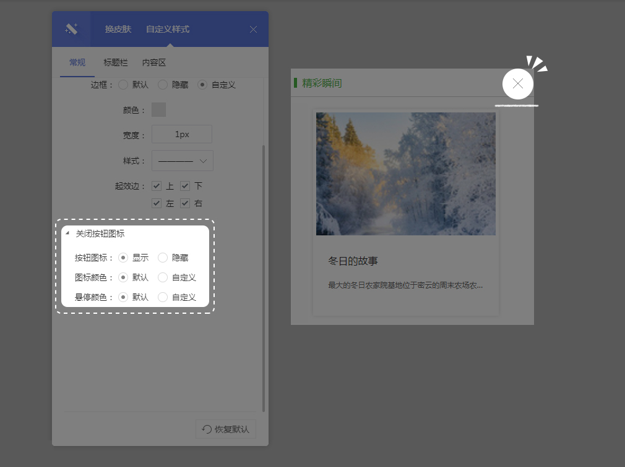Screen dimensions: 625x467
Task: Toggle the 右 border side checkbox
Action: tap(185, 203)
